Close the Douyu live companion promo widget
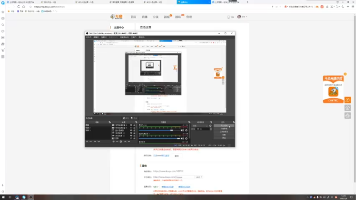This screenshot has width=356, height=200. 345,74
